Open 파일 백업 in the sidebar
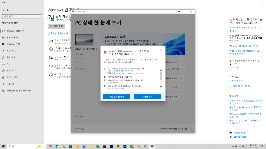Image resolution: width=266 pixels, height=149 pixels. click(x=11, y=51)
